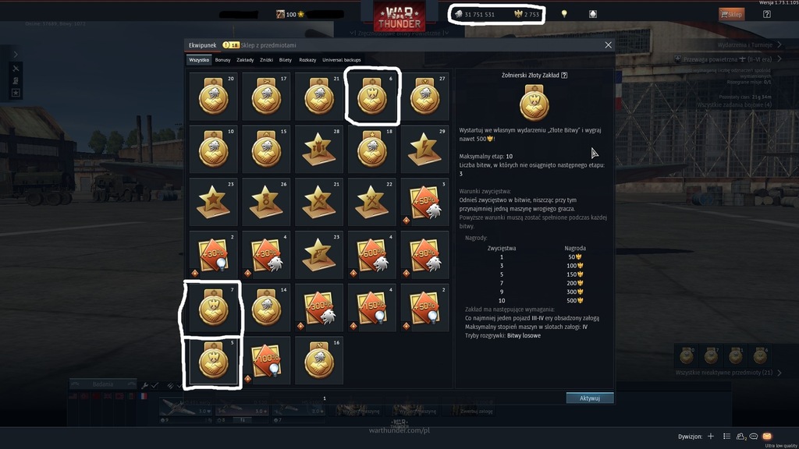Switch to the Bonusy tab
The height and width of the screenshot is (449, 799).
tap(222, 60)
